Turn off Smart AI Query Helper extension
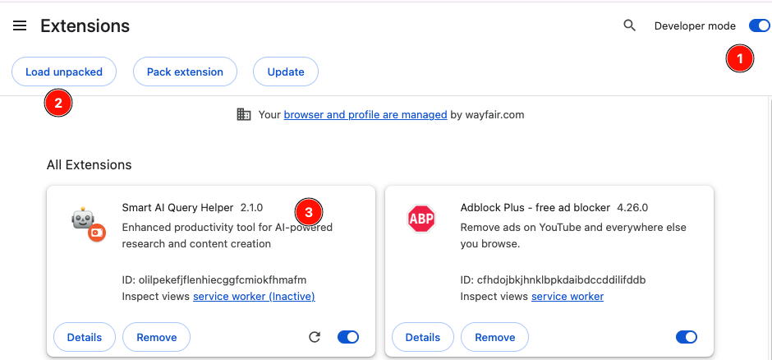Screen dimensions: 772x360 [x=348, y=337]
